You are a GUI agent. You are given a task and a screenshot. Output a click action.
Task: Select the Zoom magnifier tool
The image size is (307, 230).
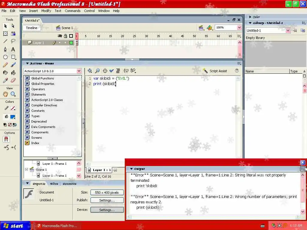tap(13, 94)
